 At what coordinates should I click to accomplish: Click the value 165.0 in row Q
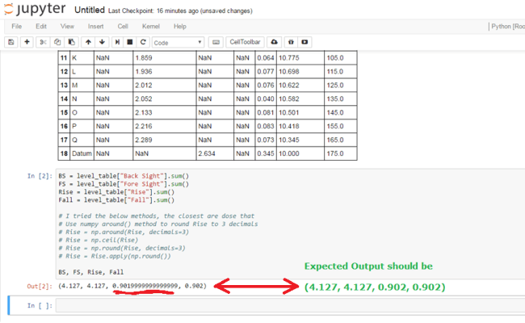point(335,140)
